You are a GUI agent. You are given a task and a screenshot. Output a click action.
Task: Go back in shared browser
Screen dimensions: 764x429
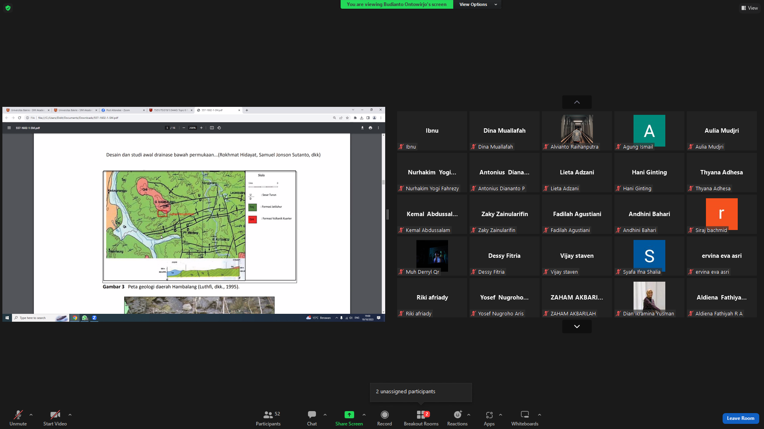pos(6,118)
